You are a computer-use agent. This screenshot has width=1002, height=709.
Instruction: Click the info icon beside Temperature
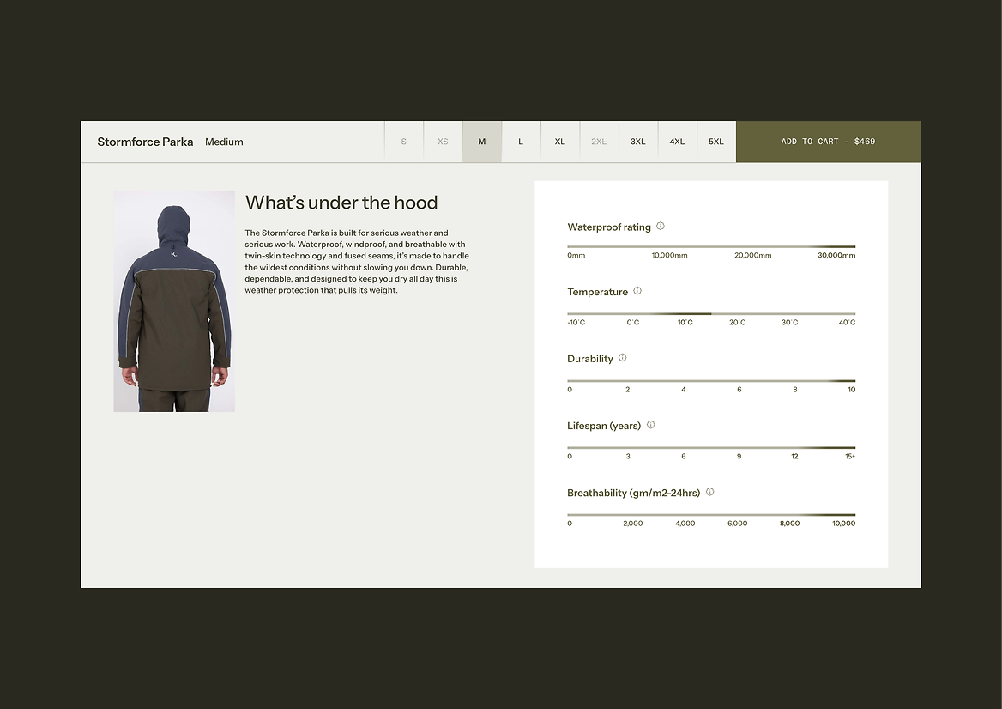point(637,291)
